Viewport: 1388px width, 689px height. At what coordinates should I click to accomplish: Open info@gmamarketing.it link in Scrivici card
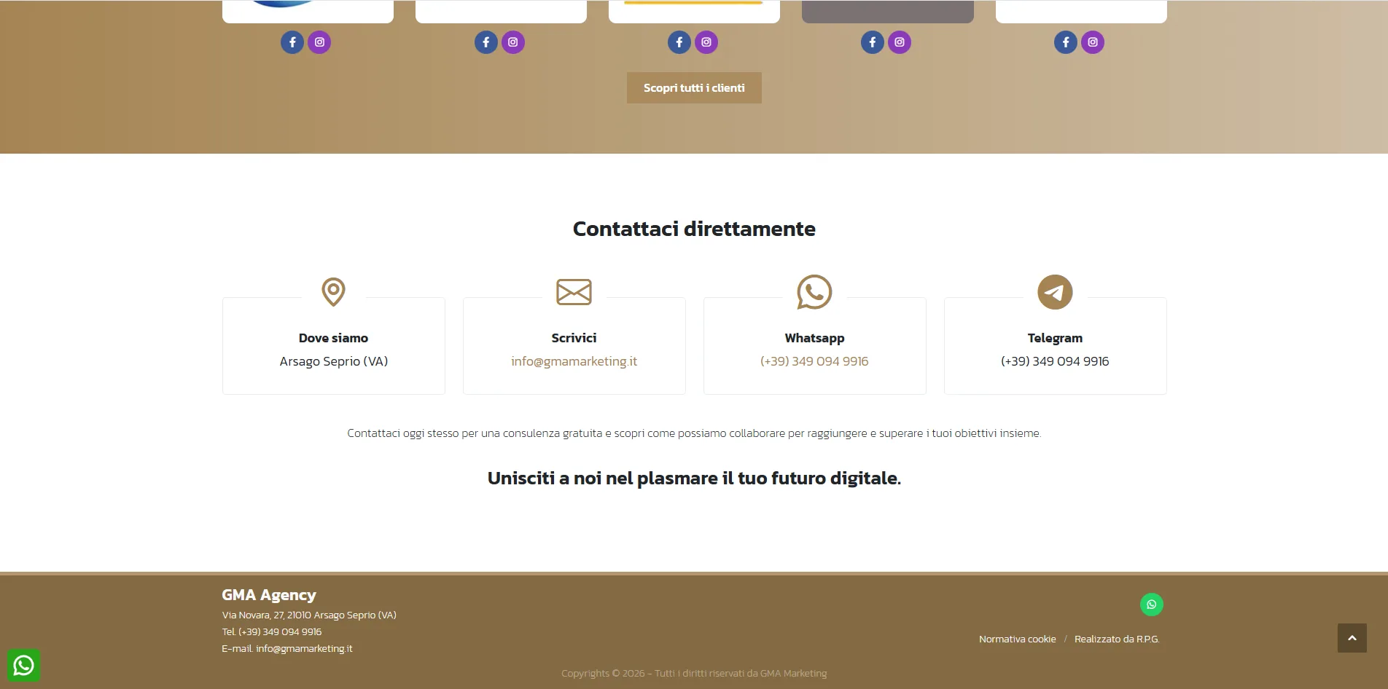pos(574,361)
